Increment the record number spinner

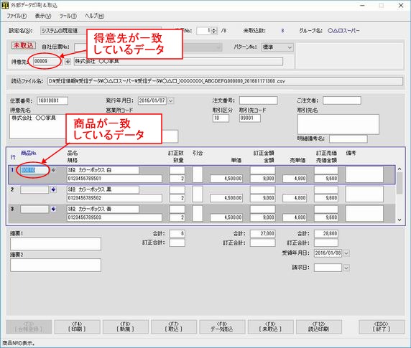pos(214,29)
